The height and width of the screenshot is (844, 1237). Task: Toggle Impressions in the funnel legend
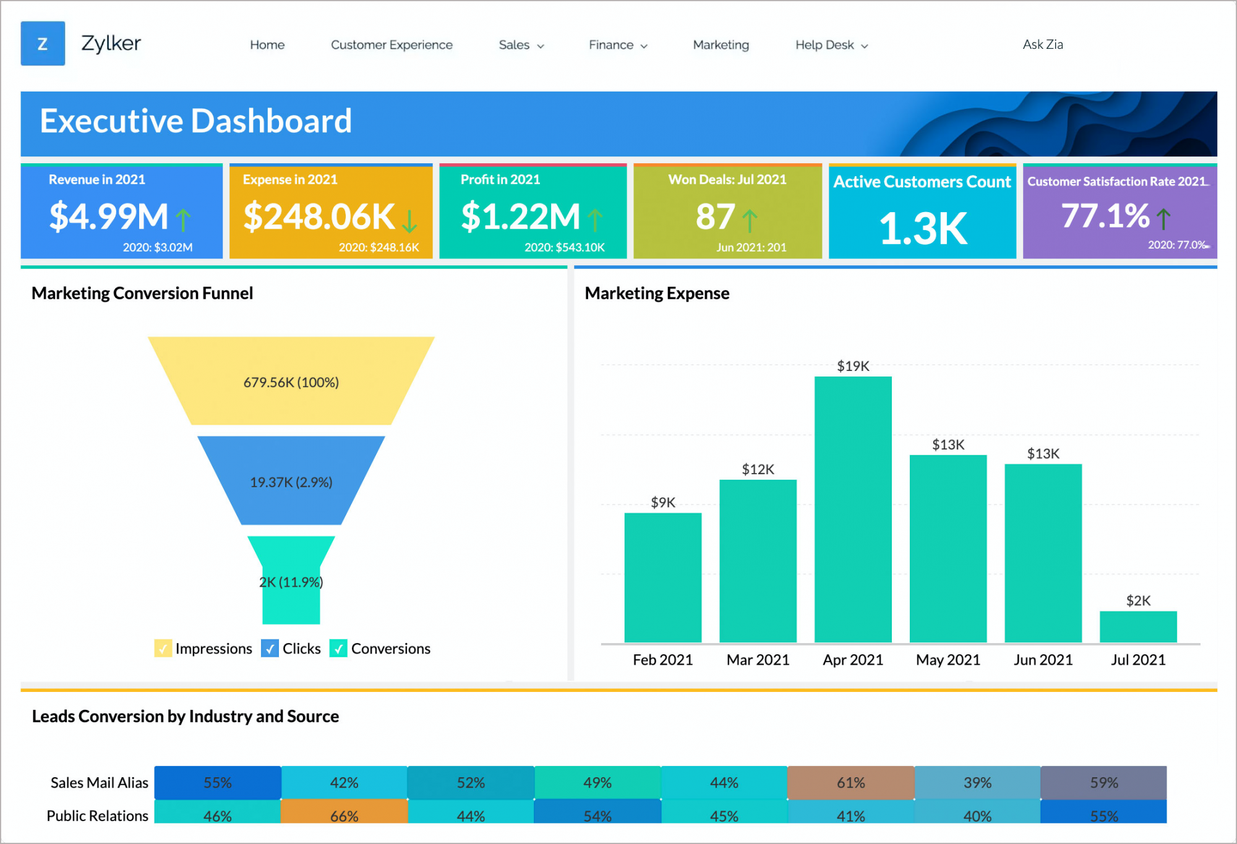click(213, 649)
